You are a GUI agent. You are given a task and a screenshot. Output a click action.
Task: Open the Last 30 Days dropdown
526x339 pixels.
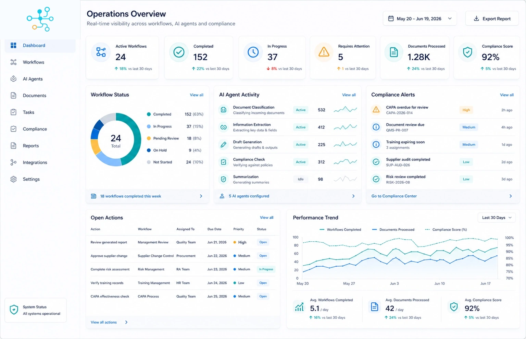coord(497,218)
